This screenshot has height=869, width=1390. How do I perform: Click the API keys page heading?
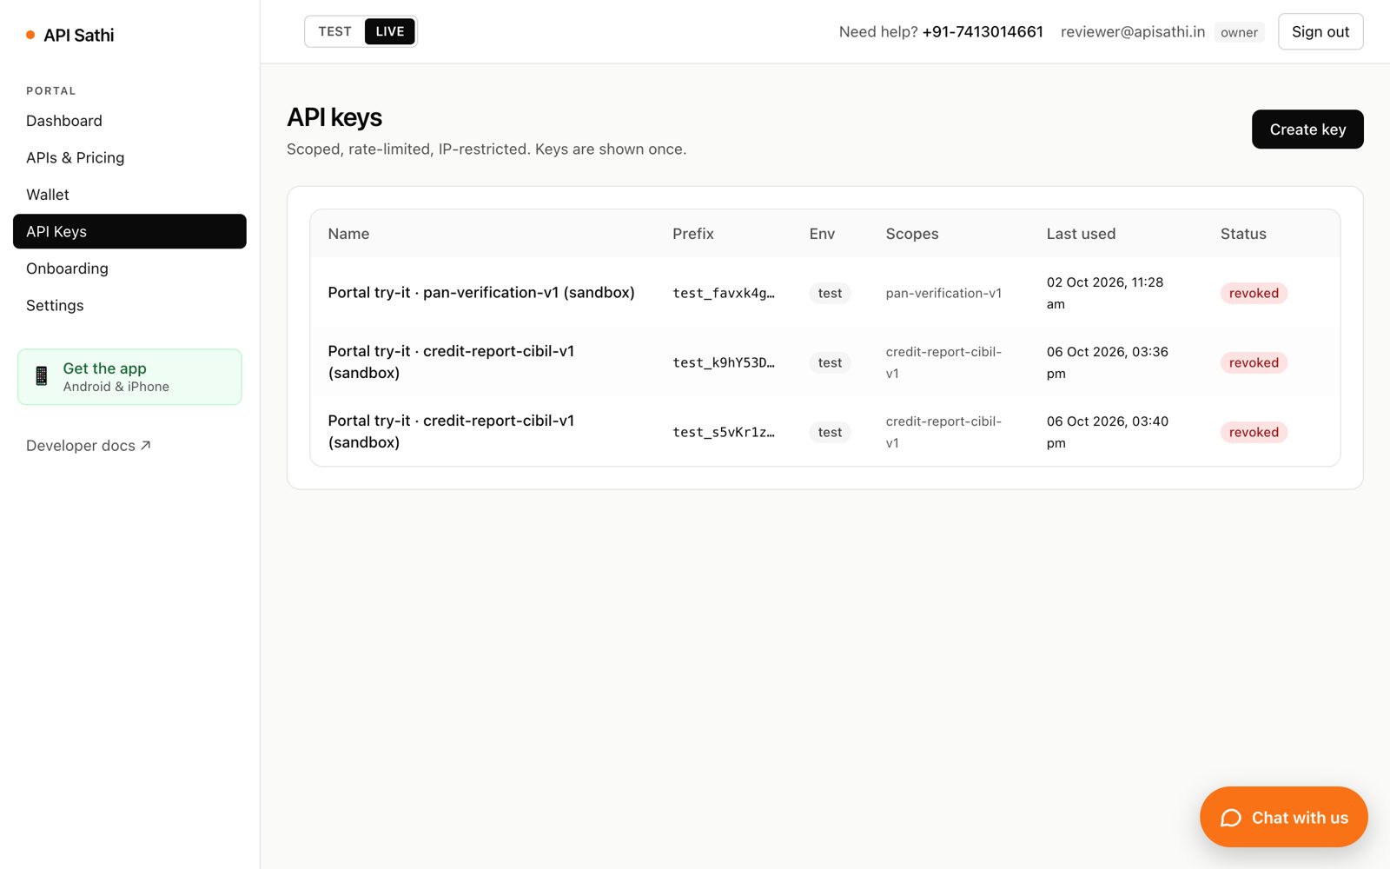[334, 117]
